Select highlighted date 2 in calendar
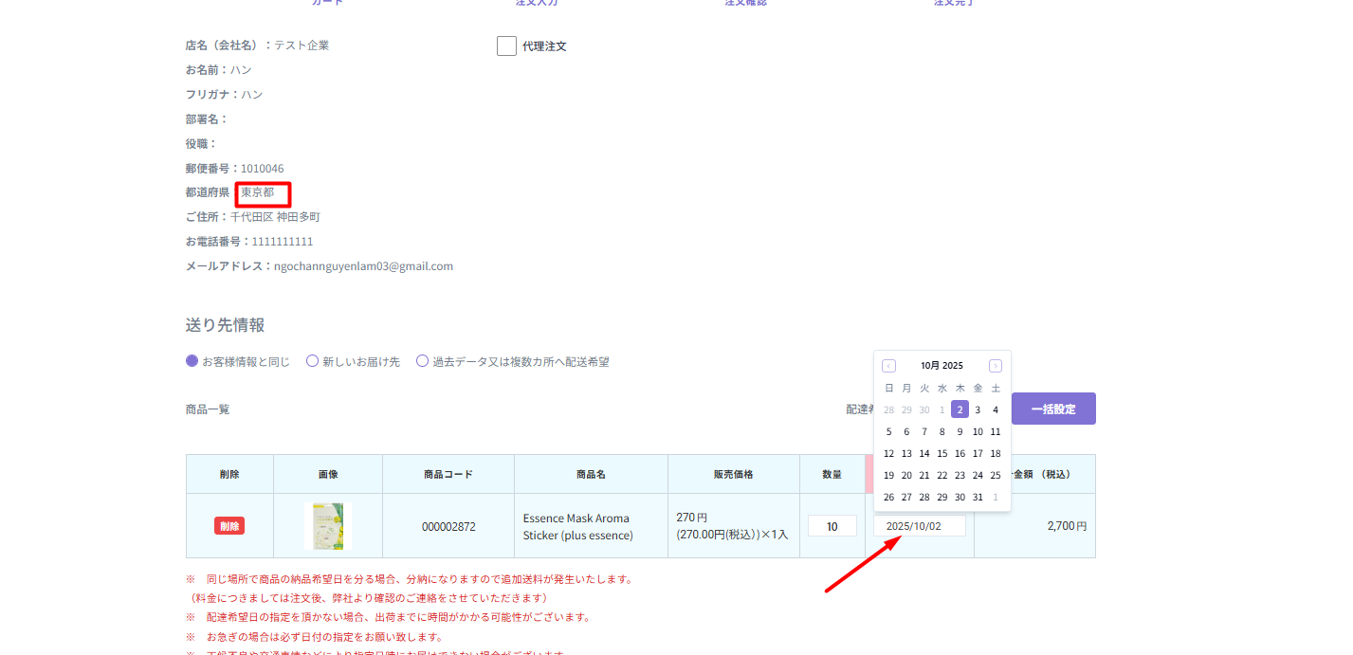This screenshot has height=655, width=1353. point(960,409)
